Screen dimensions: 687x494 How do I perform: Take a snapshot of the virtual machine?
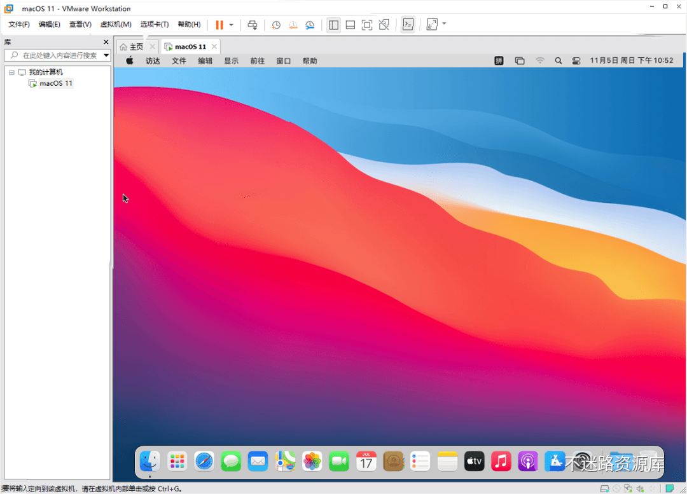[276, 25]
